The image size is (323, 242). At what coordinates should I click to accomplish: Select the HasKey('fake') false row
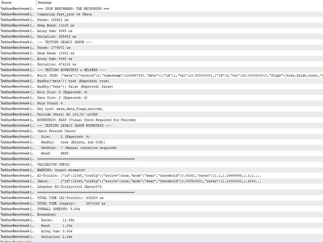tap(161, 86)
